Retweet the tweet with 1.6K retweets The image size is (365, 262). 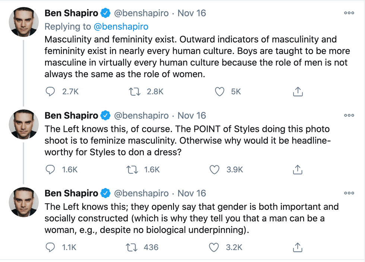tap(131, 170)
